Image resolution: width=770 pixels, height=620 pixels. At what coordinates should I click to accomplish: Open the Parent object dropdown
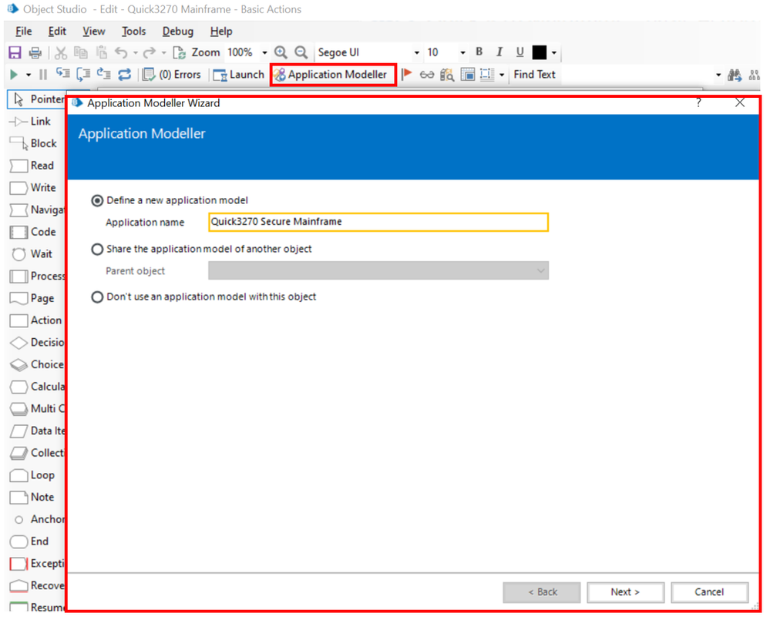coord(378,271)
